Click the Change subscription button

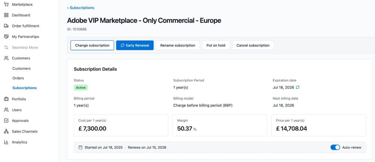(92, 45)
